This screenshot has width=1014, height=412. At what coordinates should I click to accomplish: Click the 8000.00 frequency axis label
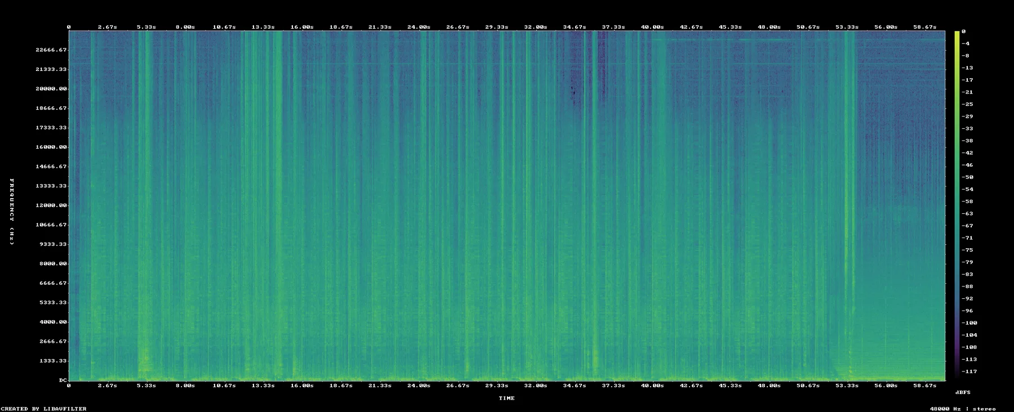[x=53, y=263]
